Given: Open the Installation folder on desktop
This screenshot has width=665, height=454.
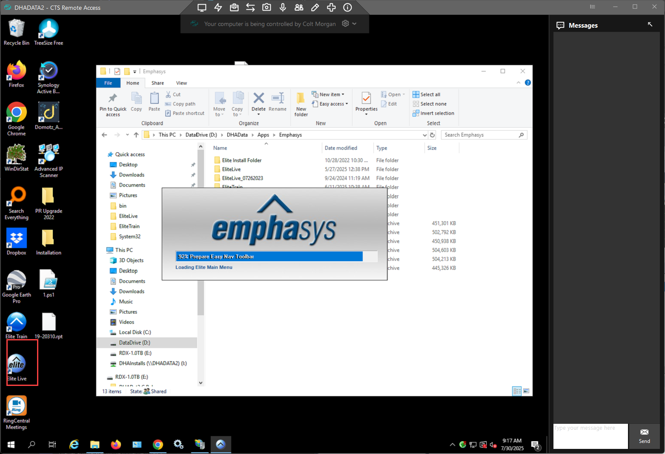Looking at the screenshot, I should coord(49,242).
